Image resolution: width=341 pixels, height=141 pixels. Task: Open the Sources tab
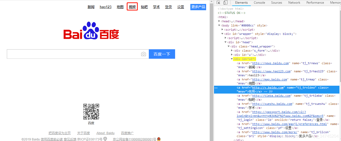[x=277, y=3]
